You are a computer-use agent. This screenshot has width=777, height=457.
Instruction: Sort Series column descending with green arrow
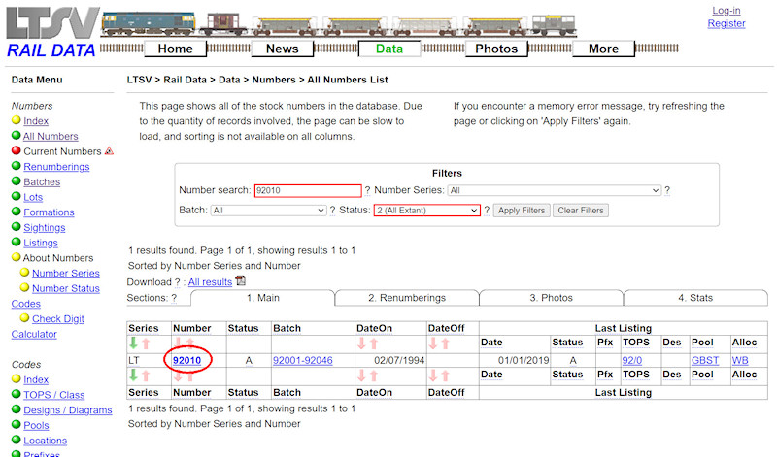pyautogui.click(x=134, y=343)
